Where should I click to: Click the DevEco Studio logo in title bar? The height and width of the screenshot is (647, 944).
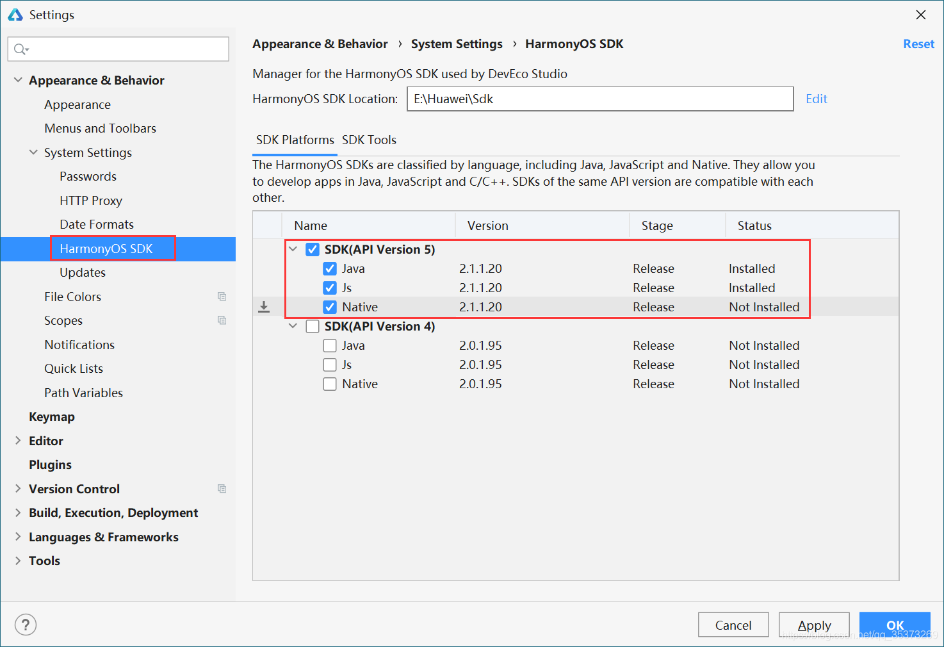(15, 14)
